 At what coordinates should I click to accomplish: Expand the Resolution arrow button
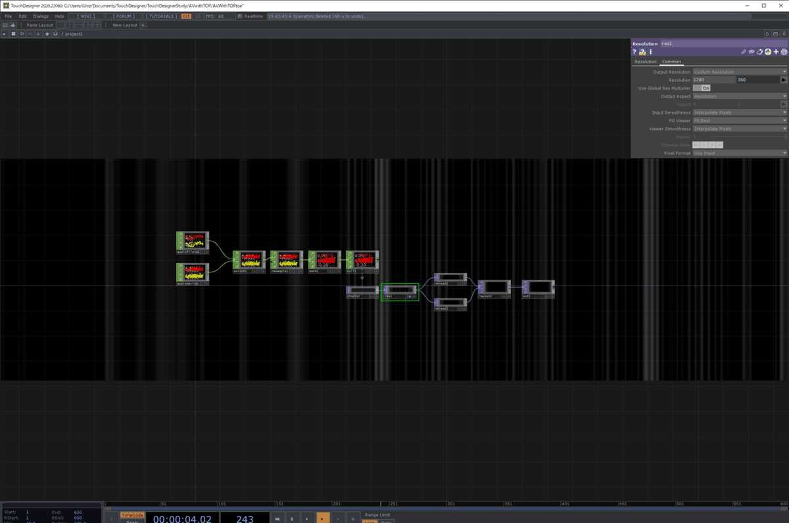tap(784, 80)
